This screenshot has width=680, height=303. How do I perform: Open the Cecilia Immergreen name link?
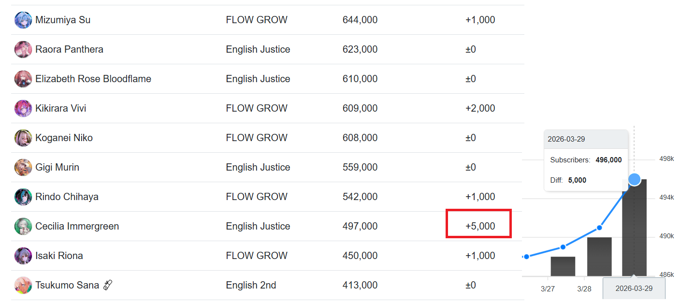pos(77,227)
